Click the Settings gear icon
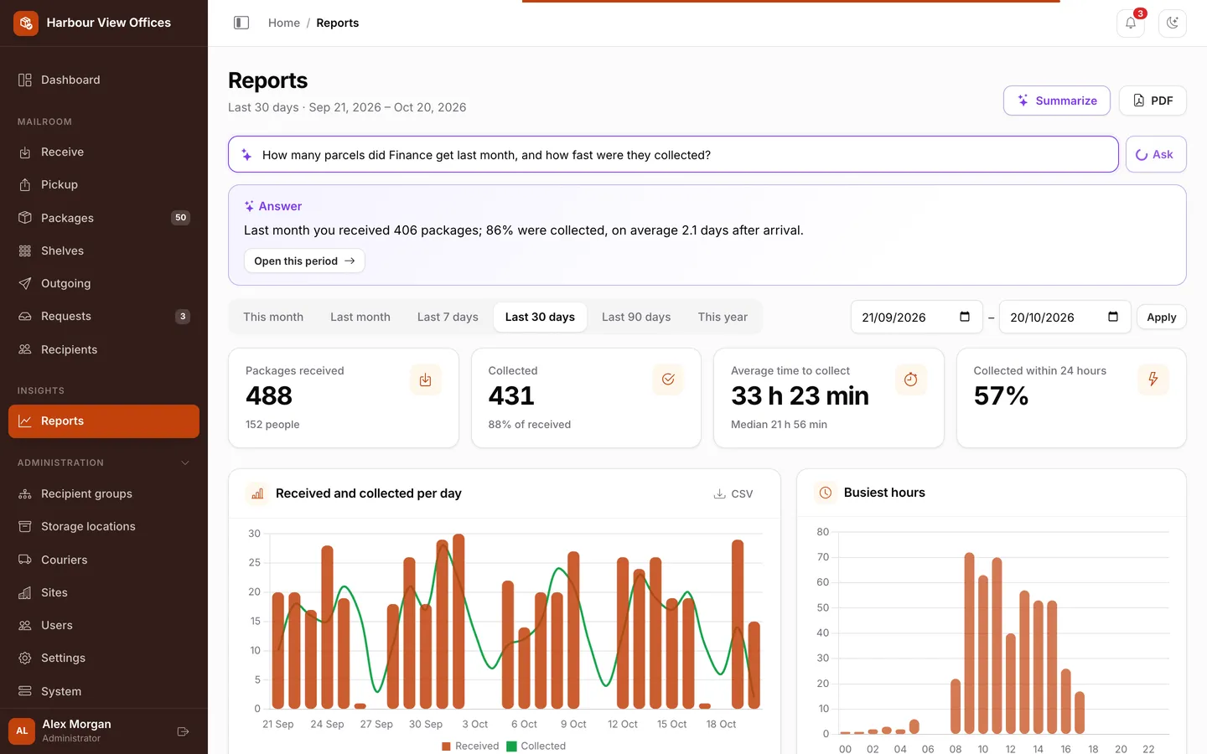Screen dimensions: 1207x754 25,658
